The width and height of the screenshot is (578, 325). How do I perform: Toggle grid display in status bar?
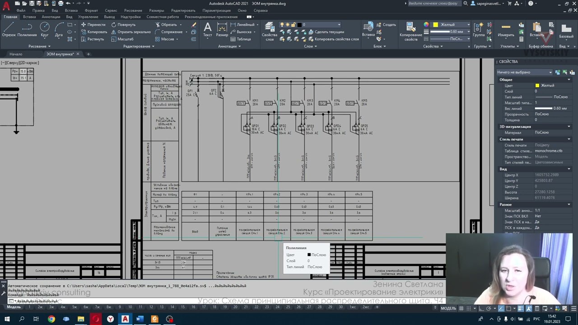[x=461, y=308]
